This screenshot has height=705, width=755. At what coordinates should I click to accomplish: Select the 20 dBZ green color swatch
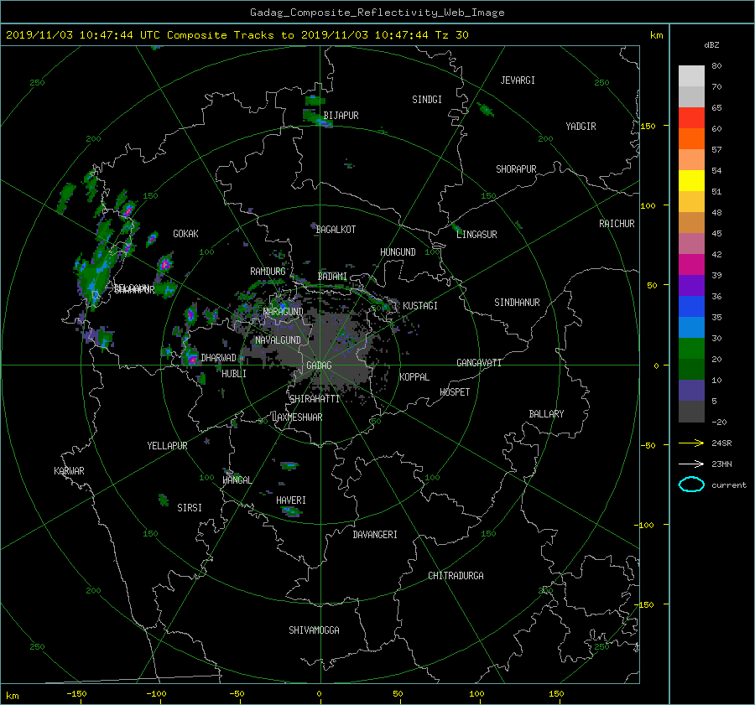point(691,348)
